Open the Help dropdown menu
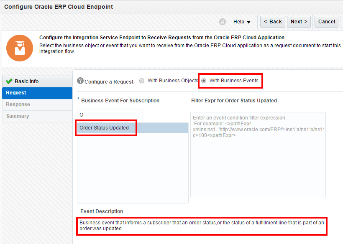This screenshot has width=343, height=244. (x=242, y=22)
